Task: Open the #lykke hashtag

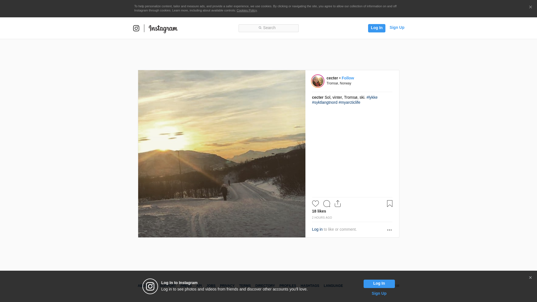Action: [372, 97]
